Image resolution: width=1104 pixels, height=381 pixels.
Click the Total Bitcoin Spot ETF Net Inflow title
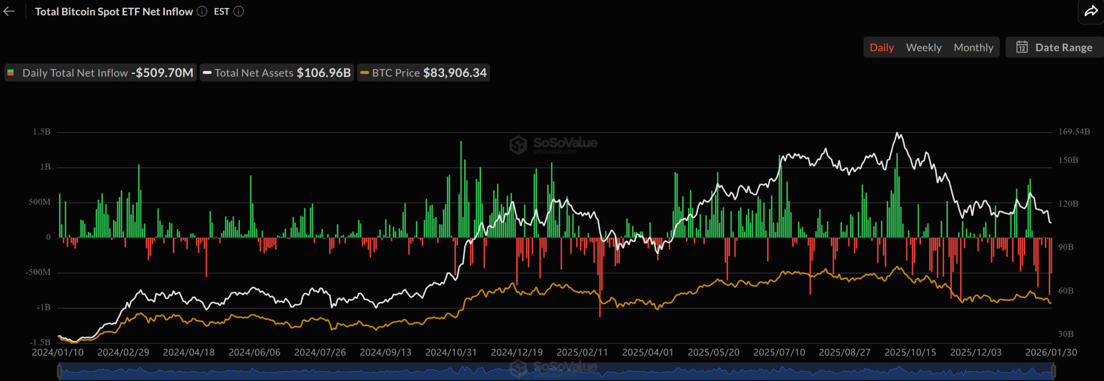pyautogui.click(x=114, y=12)
